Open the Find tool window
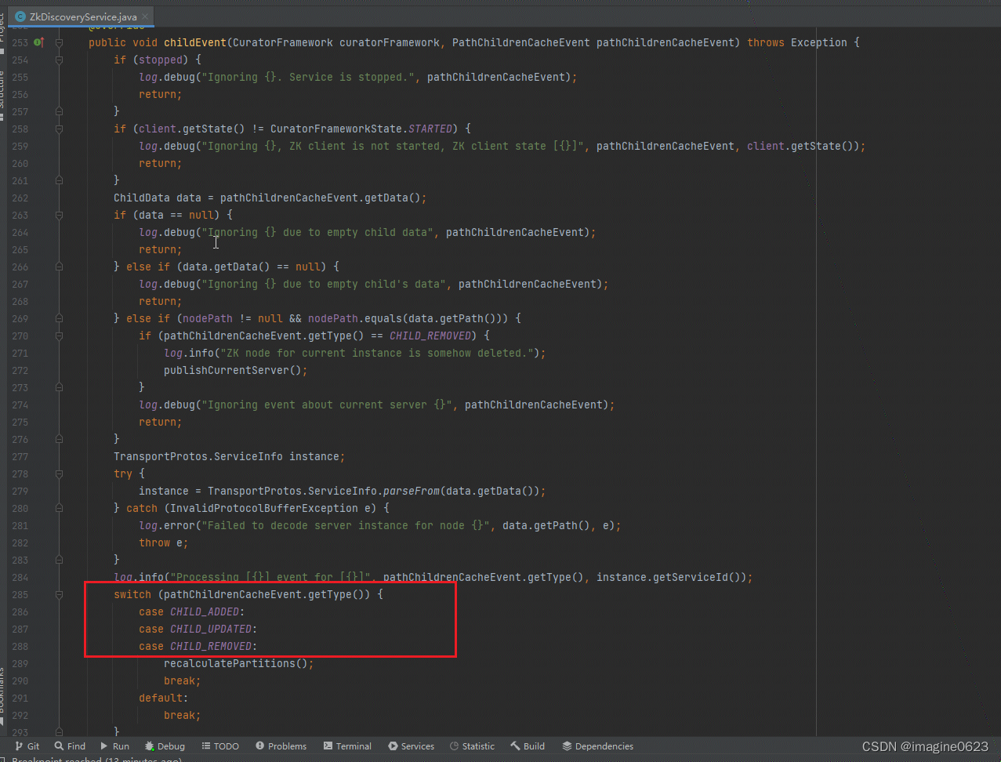 pyautogui.click(x=70, y=746)
